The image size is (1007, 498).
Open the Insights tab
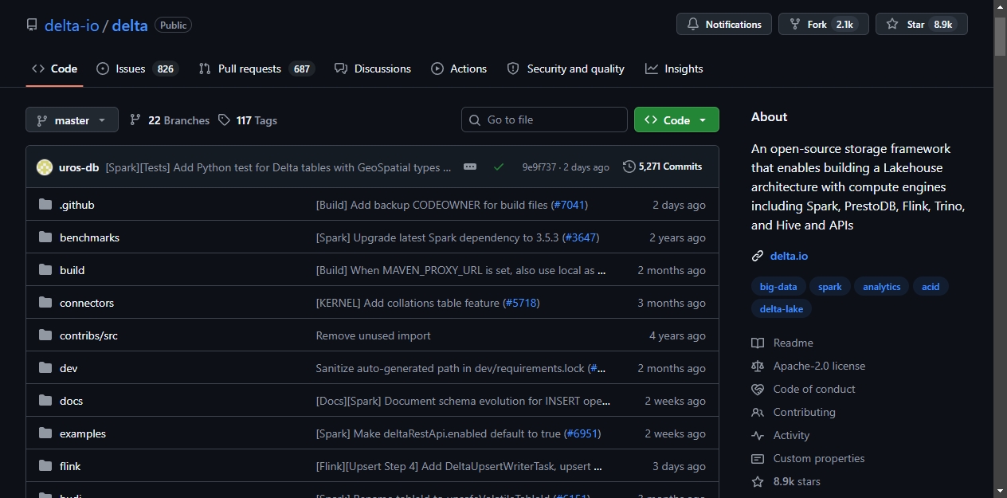(x=674, y=69)
